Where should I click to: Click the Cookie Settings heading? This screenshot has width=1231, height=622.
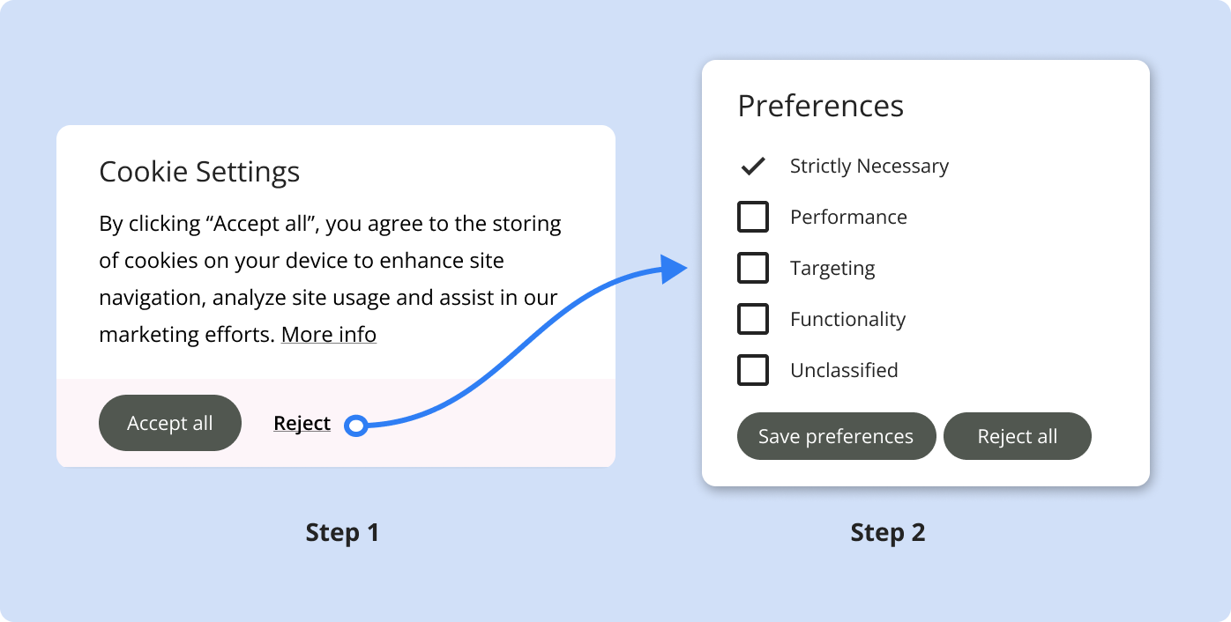(x=199, y=172)
